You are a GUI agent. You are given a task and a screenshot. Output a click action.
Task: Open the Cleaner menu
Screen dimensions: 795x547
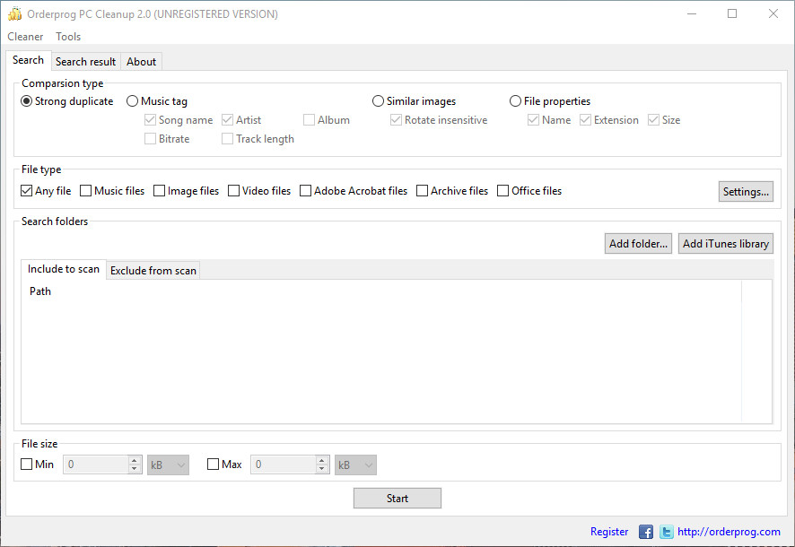point(25,37)
